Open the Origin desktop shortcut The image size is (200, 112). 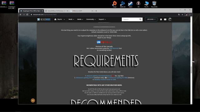[115, 4]
